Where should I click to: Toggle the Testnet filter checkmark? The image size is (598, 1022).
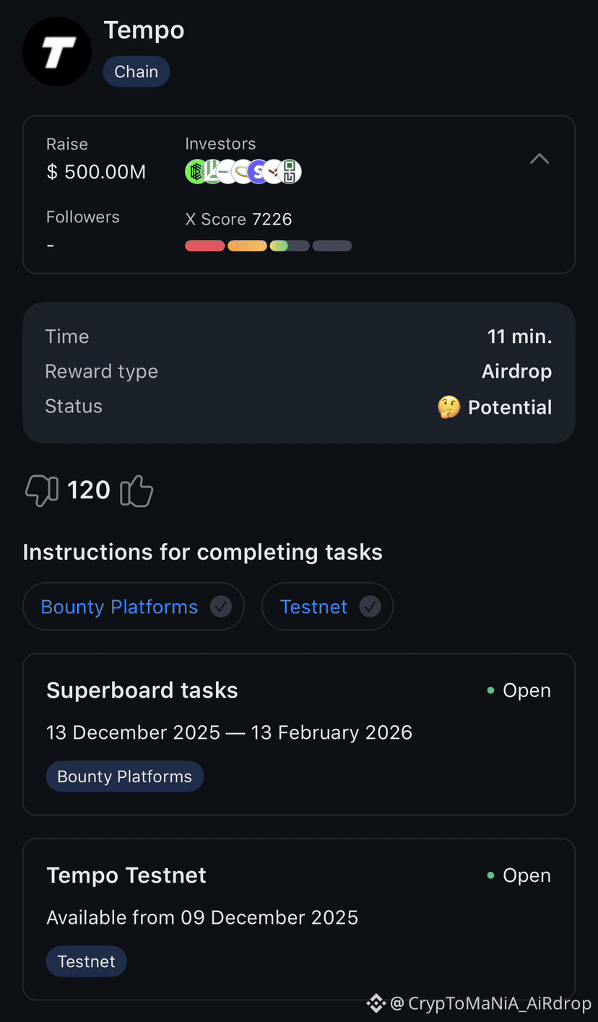click(x=370, y=607)
